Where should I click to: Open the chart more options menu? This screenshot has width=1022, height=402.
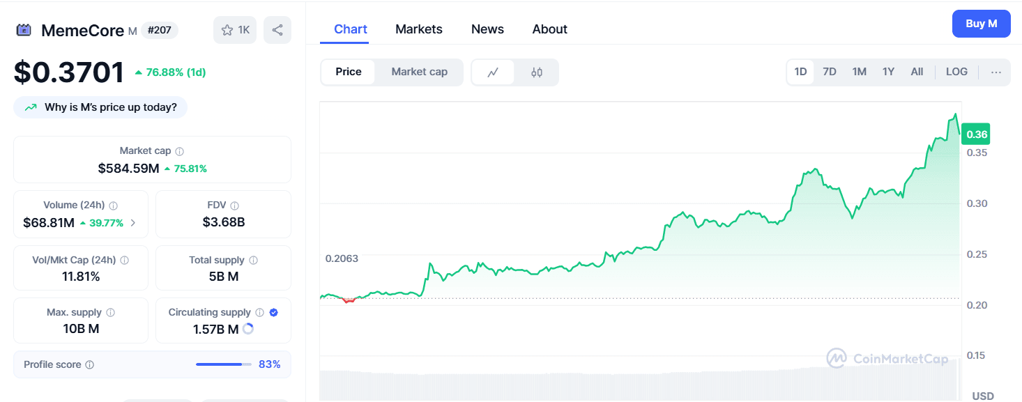pos(996,72)
